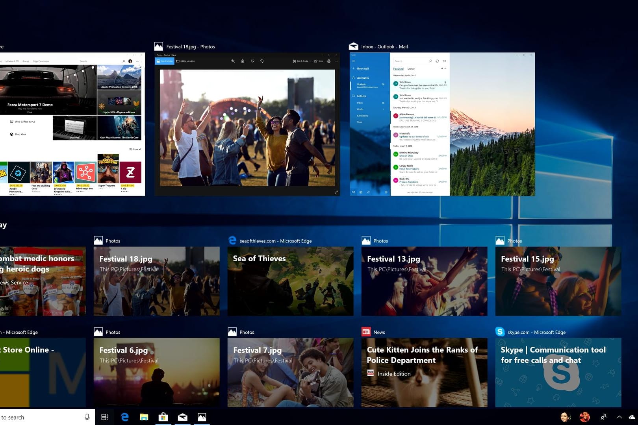Open the Inbox folder in Mail
Image resolution: width=638 pixels, height=425 pixels.
(x=369, y=103)
